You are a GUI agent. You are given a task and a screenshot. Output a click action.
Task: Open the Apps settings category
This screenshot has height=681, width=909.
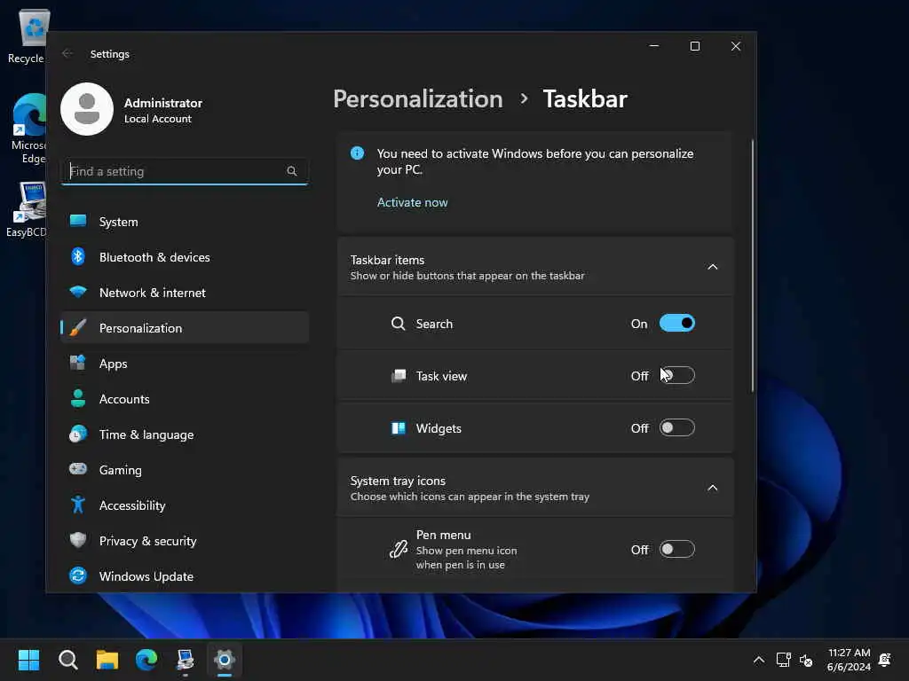[185, 364]
